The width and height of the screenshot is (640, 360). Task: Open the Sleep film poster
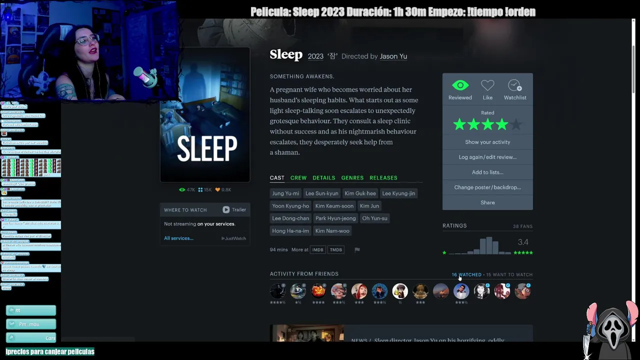pyautogui.click(x=205, y=114)
